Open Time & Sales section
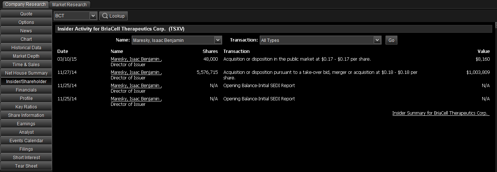497x172 pixels. tap(26, 65)
